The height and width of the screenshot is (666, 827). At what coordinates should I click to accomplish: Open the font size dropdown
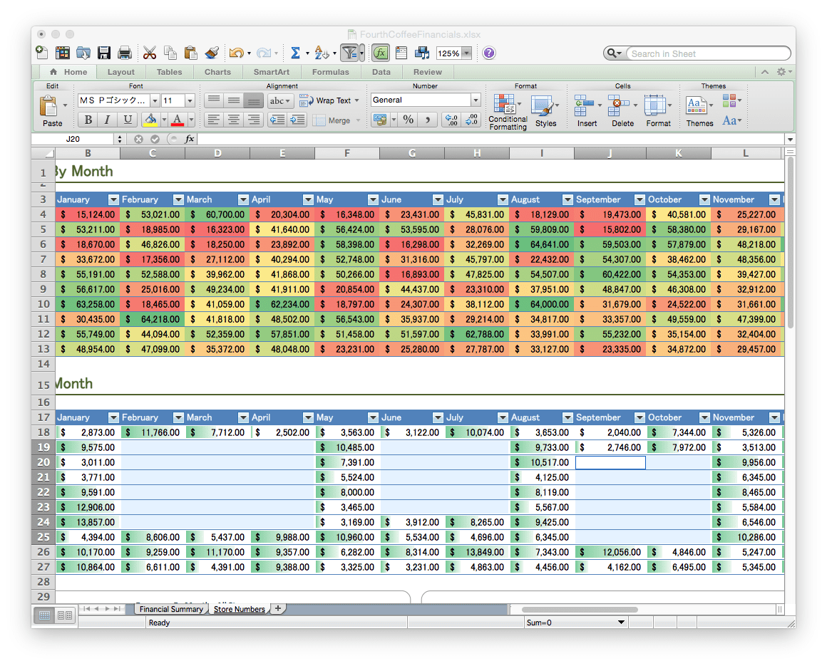[x=190, y=100]
